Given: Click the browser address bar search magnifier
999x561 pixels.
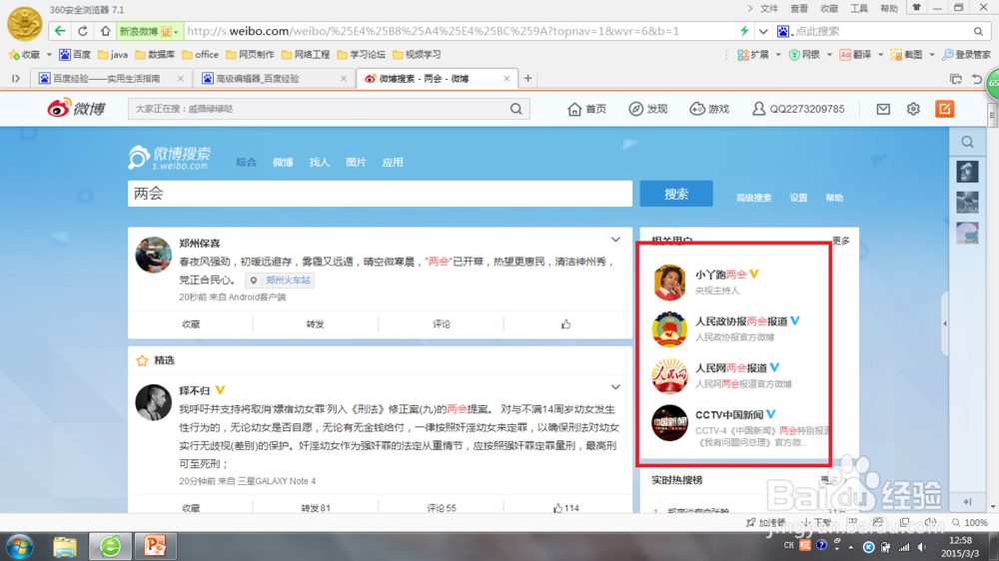Looking at the screenshot, I should pyautogui.click(x=979, y=31).
